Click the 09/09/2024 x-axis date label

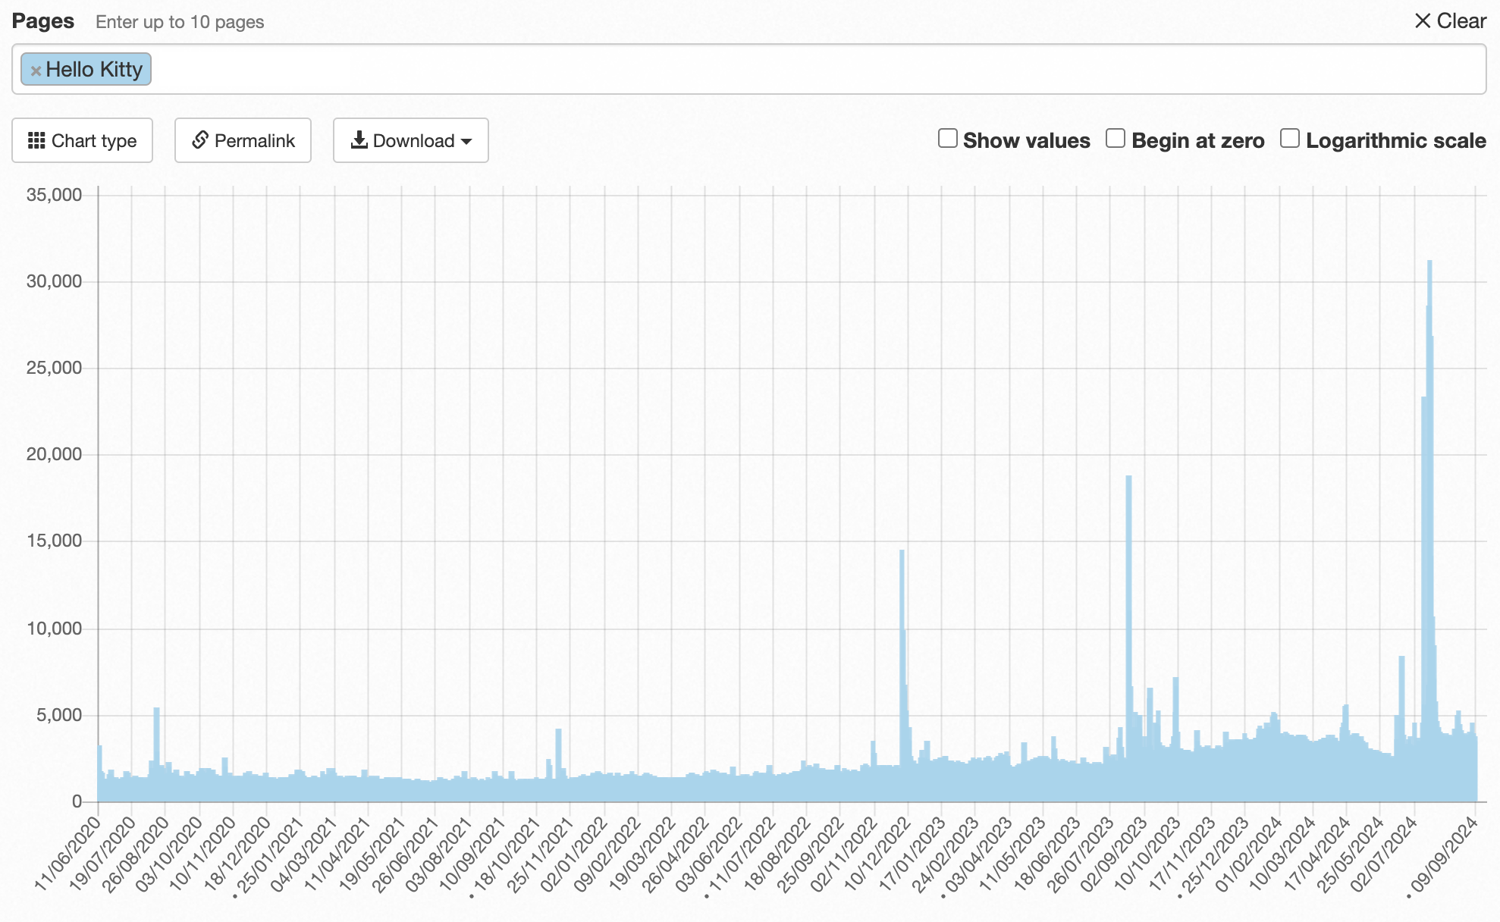pyautogui.click(x=1445, y=855)
